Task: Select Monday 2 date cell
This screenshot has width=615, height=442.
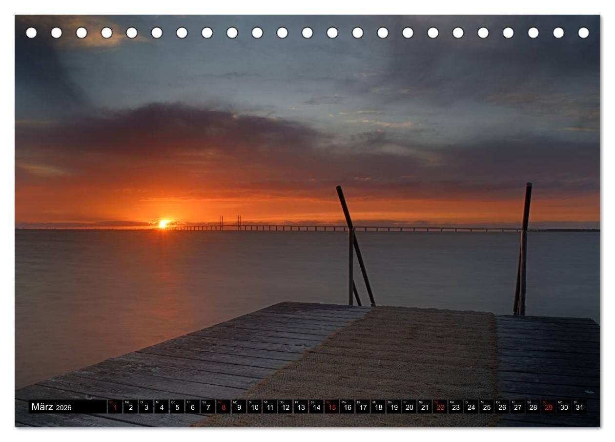Action: 130,407
